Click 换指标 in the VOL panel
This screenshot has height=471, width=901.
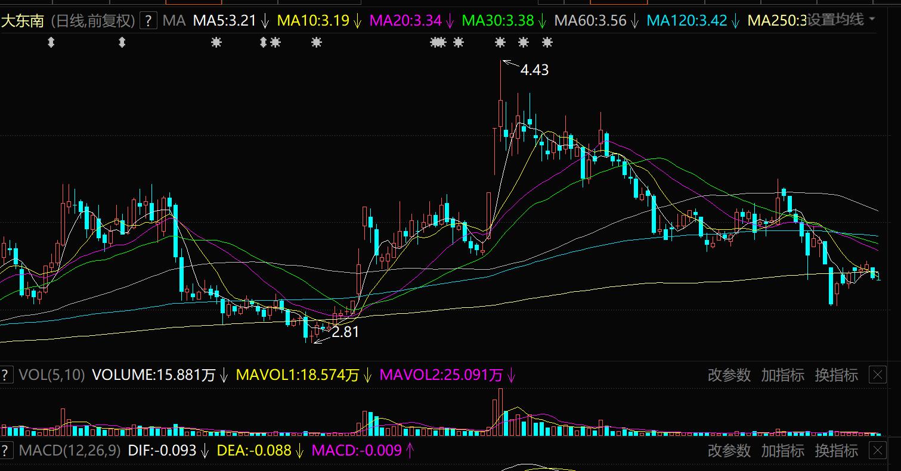pyautogui.click(x=836, y=375)
